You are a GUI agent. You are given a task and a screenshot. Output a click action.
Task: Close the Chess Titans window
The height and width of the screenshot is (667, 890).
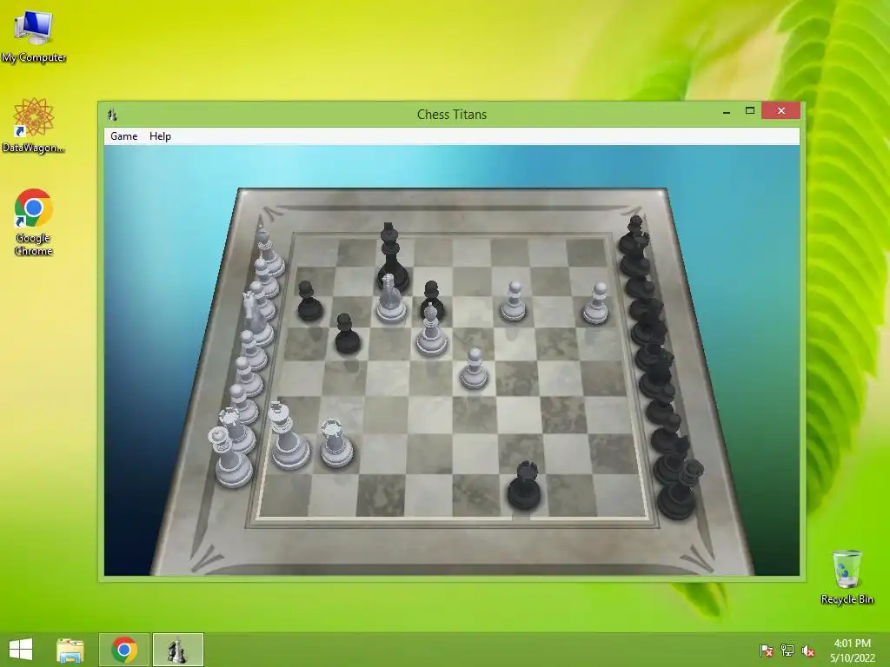pyautogui.click(x=781, y=110)
